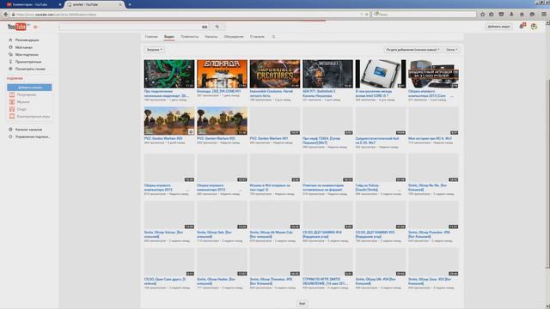
Task: Click the padlock site identity icon
Action: pos(14,15)
